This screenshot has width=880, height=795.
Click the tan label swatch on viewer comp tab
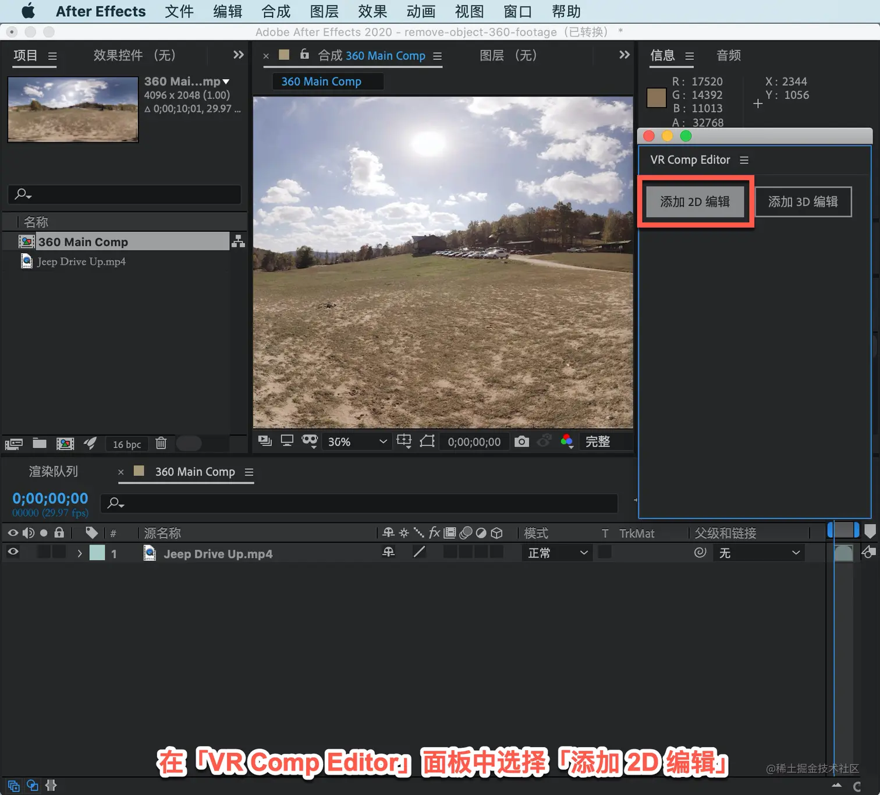284,55
